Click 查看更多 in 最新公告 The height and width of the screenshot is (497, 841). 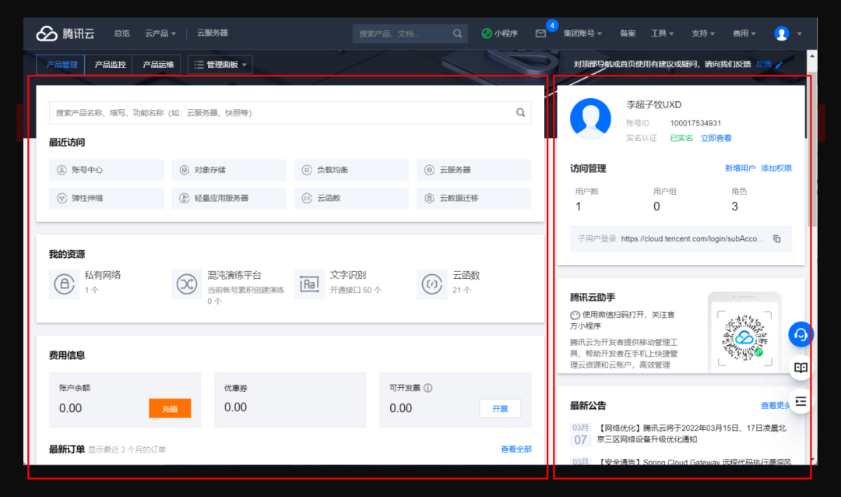click(776, 406)
